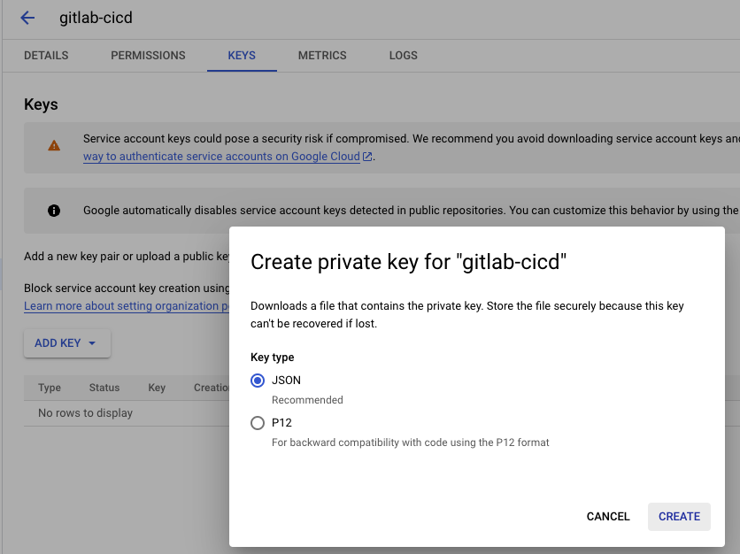Click the 'Downloads a file' dialog description

[x=467, y=315]
